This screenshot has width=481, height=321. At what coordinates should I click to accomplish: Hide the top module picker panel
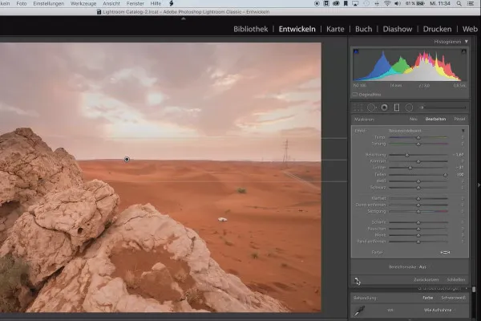click(x=184, y=18)
